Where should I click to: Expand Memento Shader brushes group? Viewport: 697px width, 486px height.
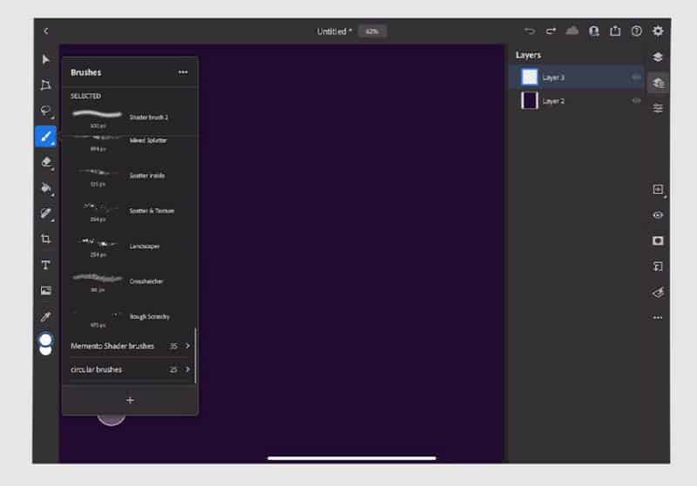coord(130,346)
